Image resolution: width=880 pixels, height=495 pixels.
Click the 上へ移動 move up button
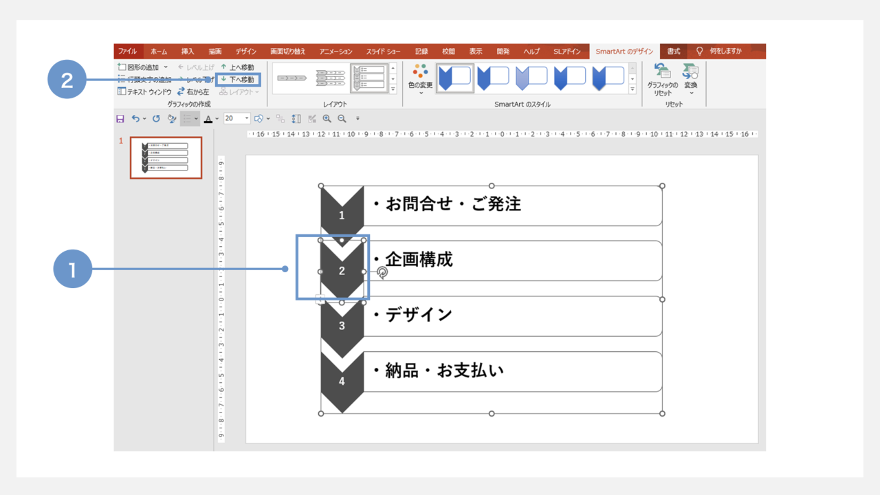pyautogui.click(x=237, y=67)
